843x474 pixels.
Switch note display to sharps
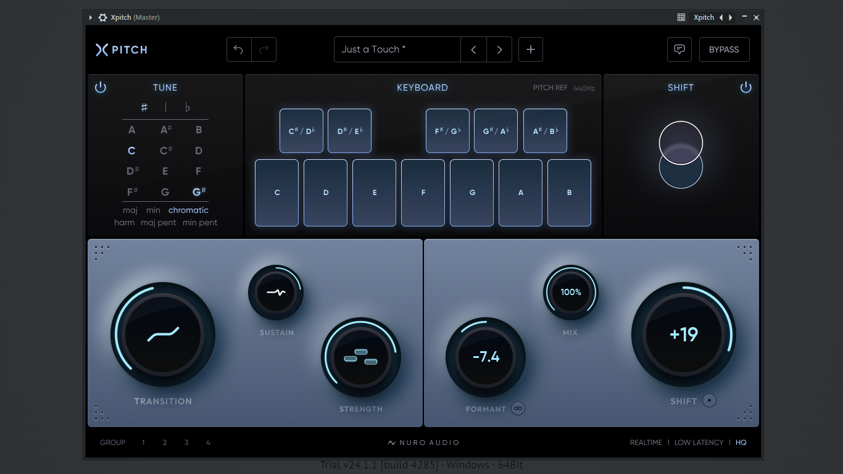[144, 107]
